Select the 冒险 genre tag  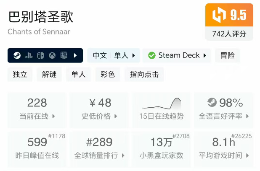[x=227, y=55]
